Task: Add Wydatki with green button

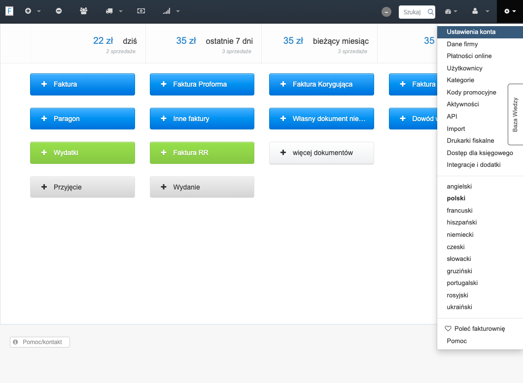Action: [82, 153]
